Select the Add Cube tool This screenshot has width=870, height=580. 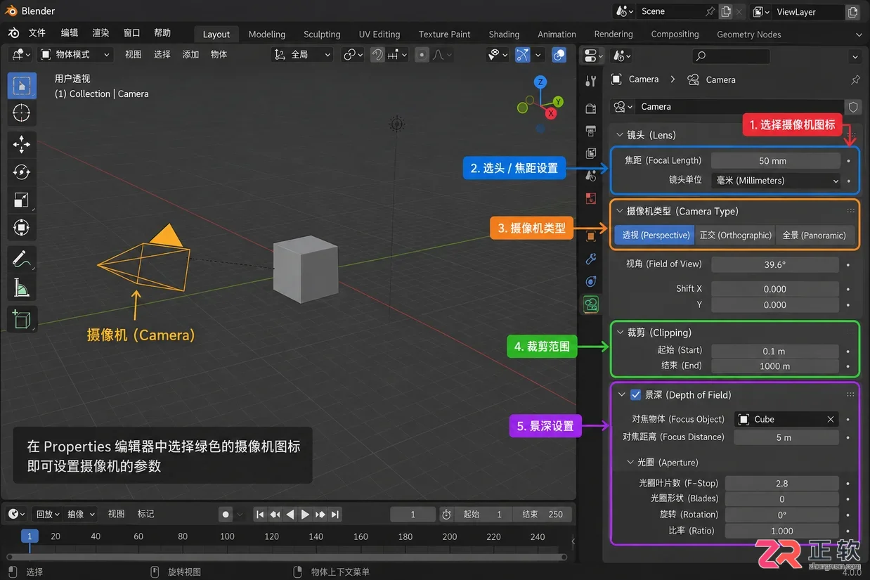click(22, 320)
